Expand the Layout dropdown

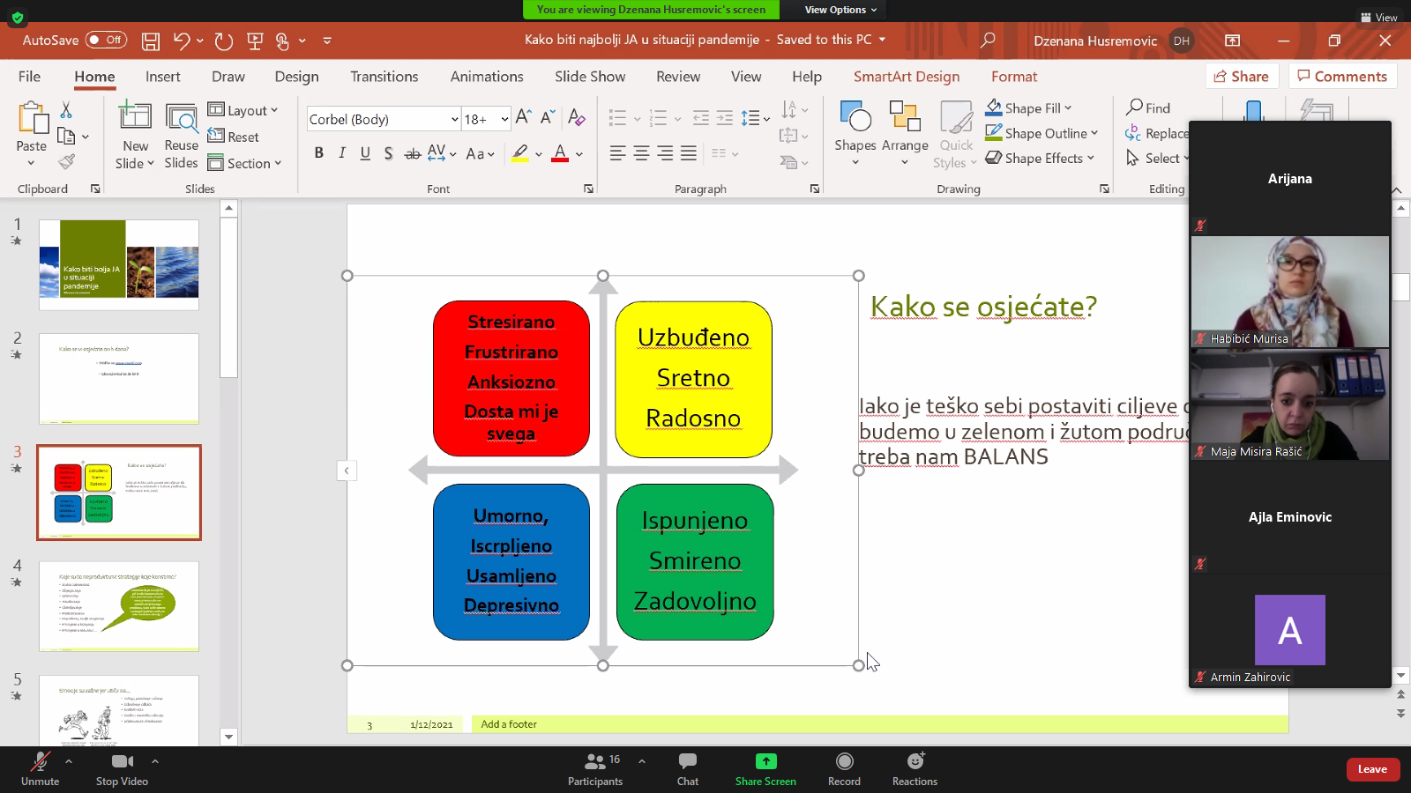point(243,110)
